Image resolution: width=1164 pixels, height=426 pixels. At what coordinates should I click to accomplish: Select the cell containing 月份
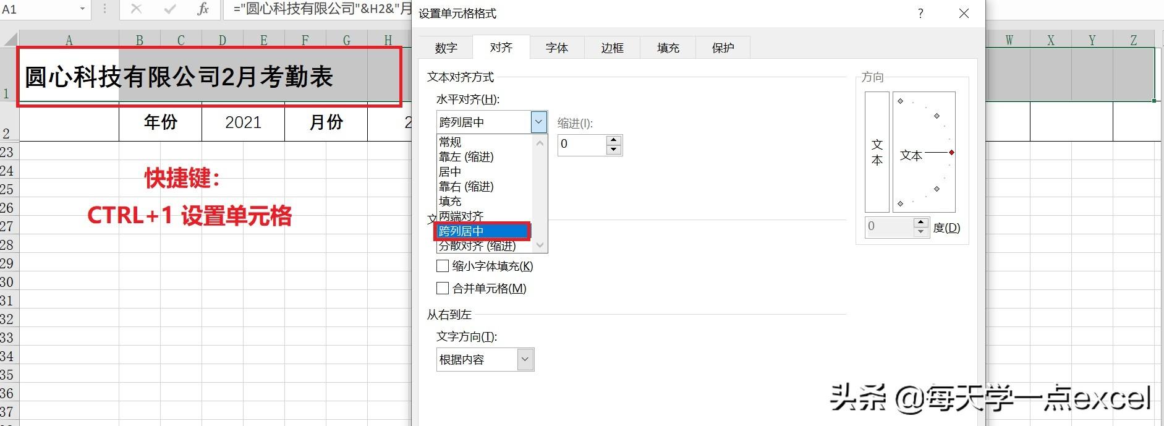pos(326,122)
